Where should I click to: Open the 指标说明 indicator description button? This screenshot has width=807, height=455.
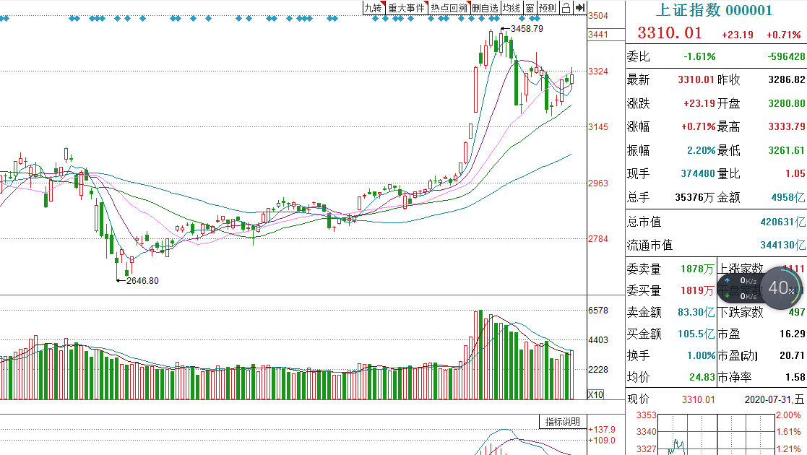(x=563, y=422)
